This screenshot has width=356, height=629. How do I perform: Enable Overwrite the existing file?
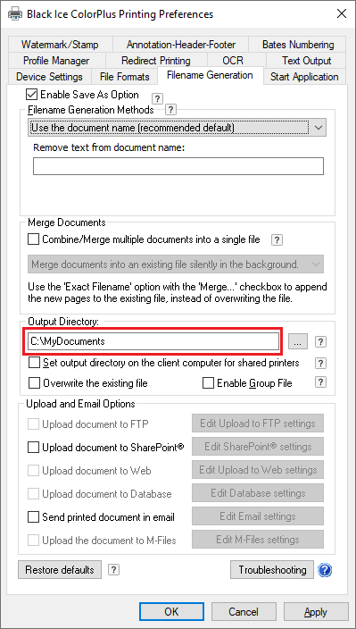[x=35, y=383]
